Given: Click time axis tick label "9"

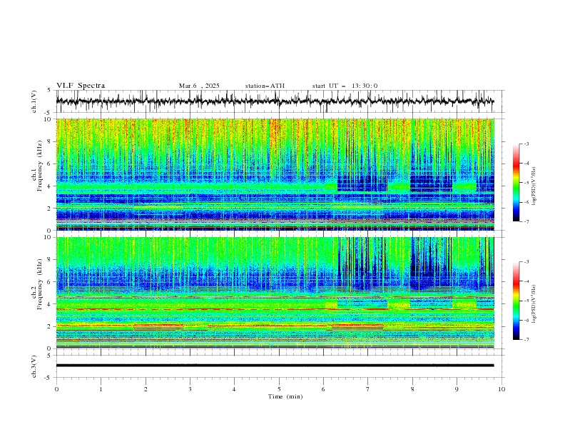Looking at the screenshot, I should 457,389.
